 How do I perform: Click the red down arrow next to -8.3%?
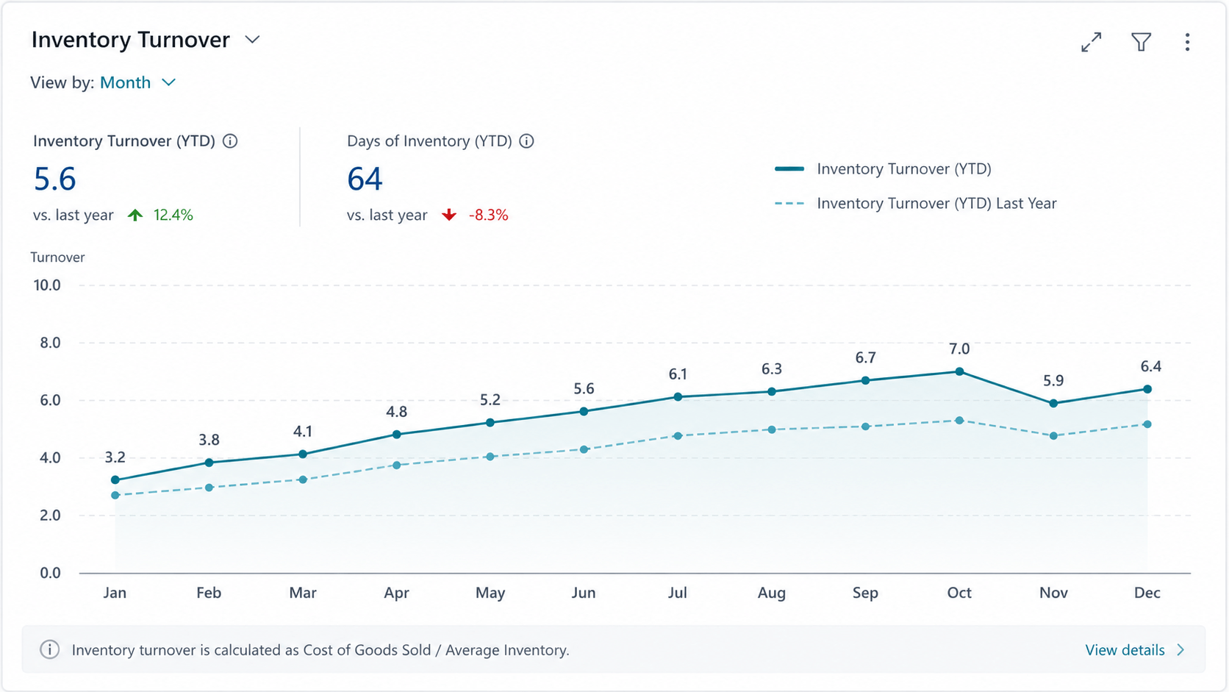point(449,215)
